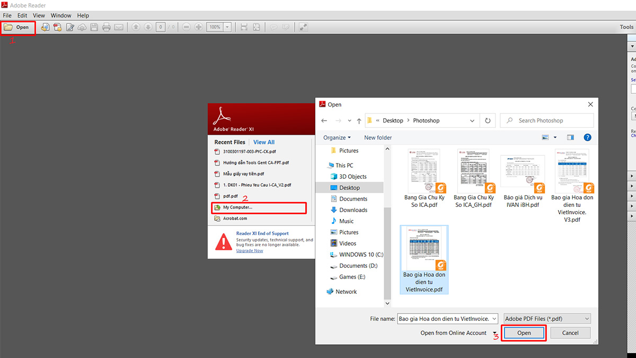The width and height of the screenshot is (636, 358).
Task: Go to previous page with up arrow icon
Action: 136,27
